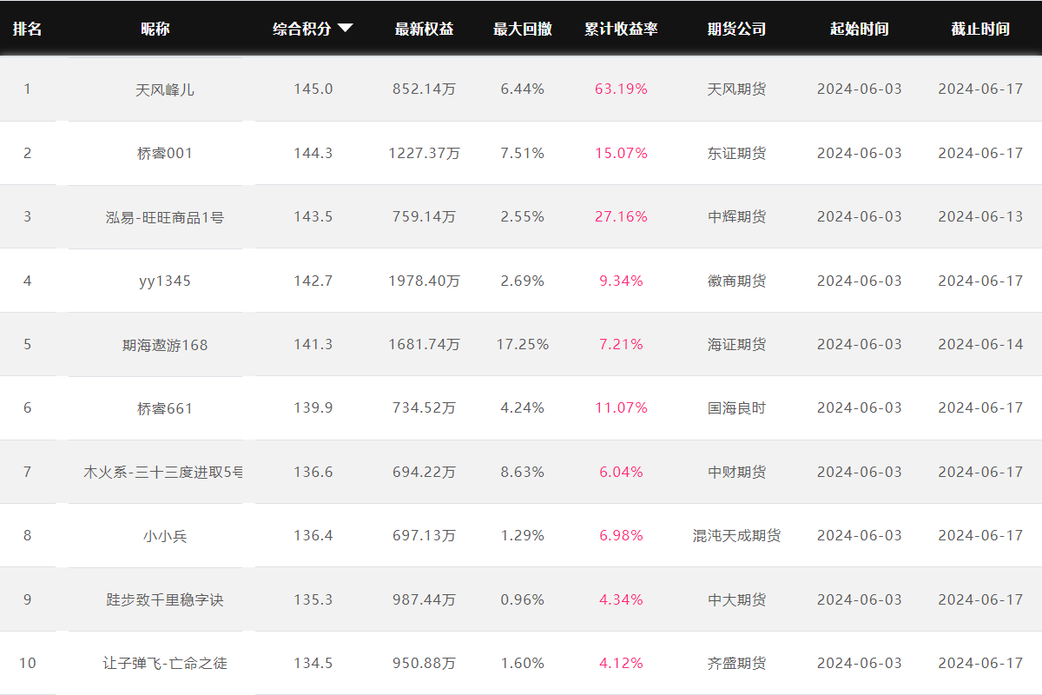Select the 海证期货 company cell
The height and width of the screenshot is (695, 1042).
pos(736,344)
